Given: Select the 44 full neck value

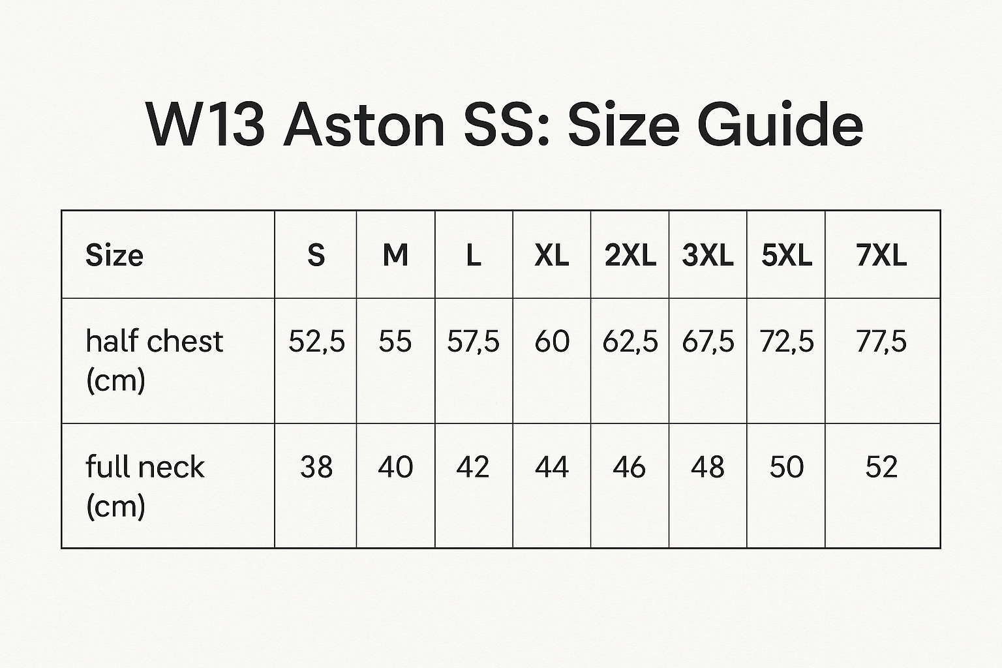Looking at the screenshot, I should pyautogui.click(x=552, y=467).
